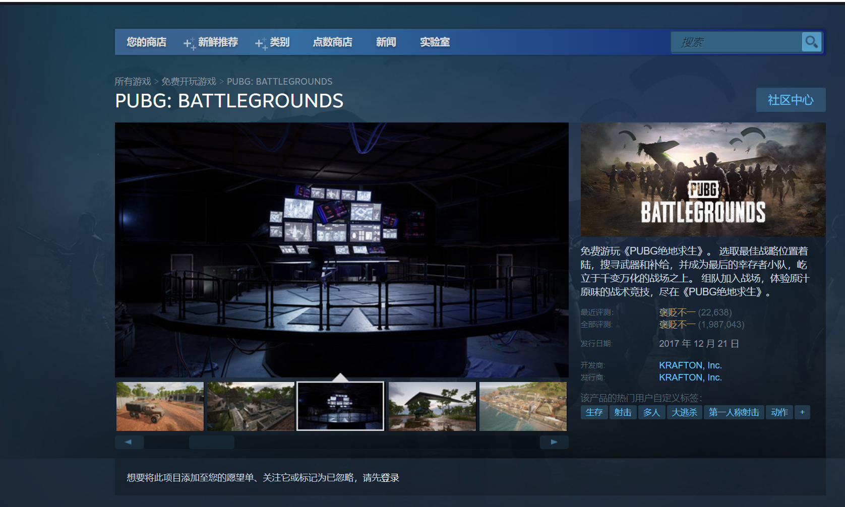Click developer KRAFTON, Inc. link
The width and height of the screenshot is (845, 507).
tap(690, 365)
